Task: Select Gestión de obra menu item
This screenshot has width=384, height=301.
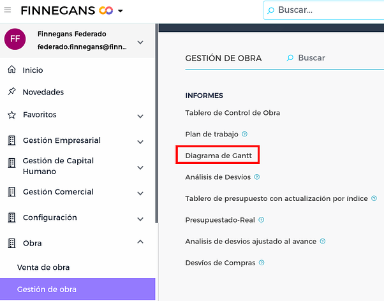Action: click(x=47, y=290)
